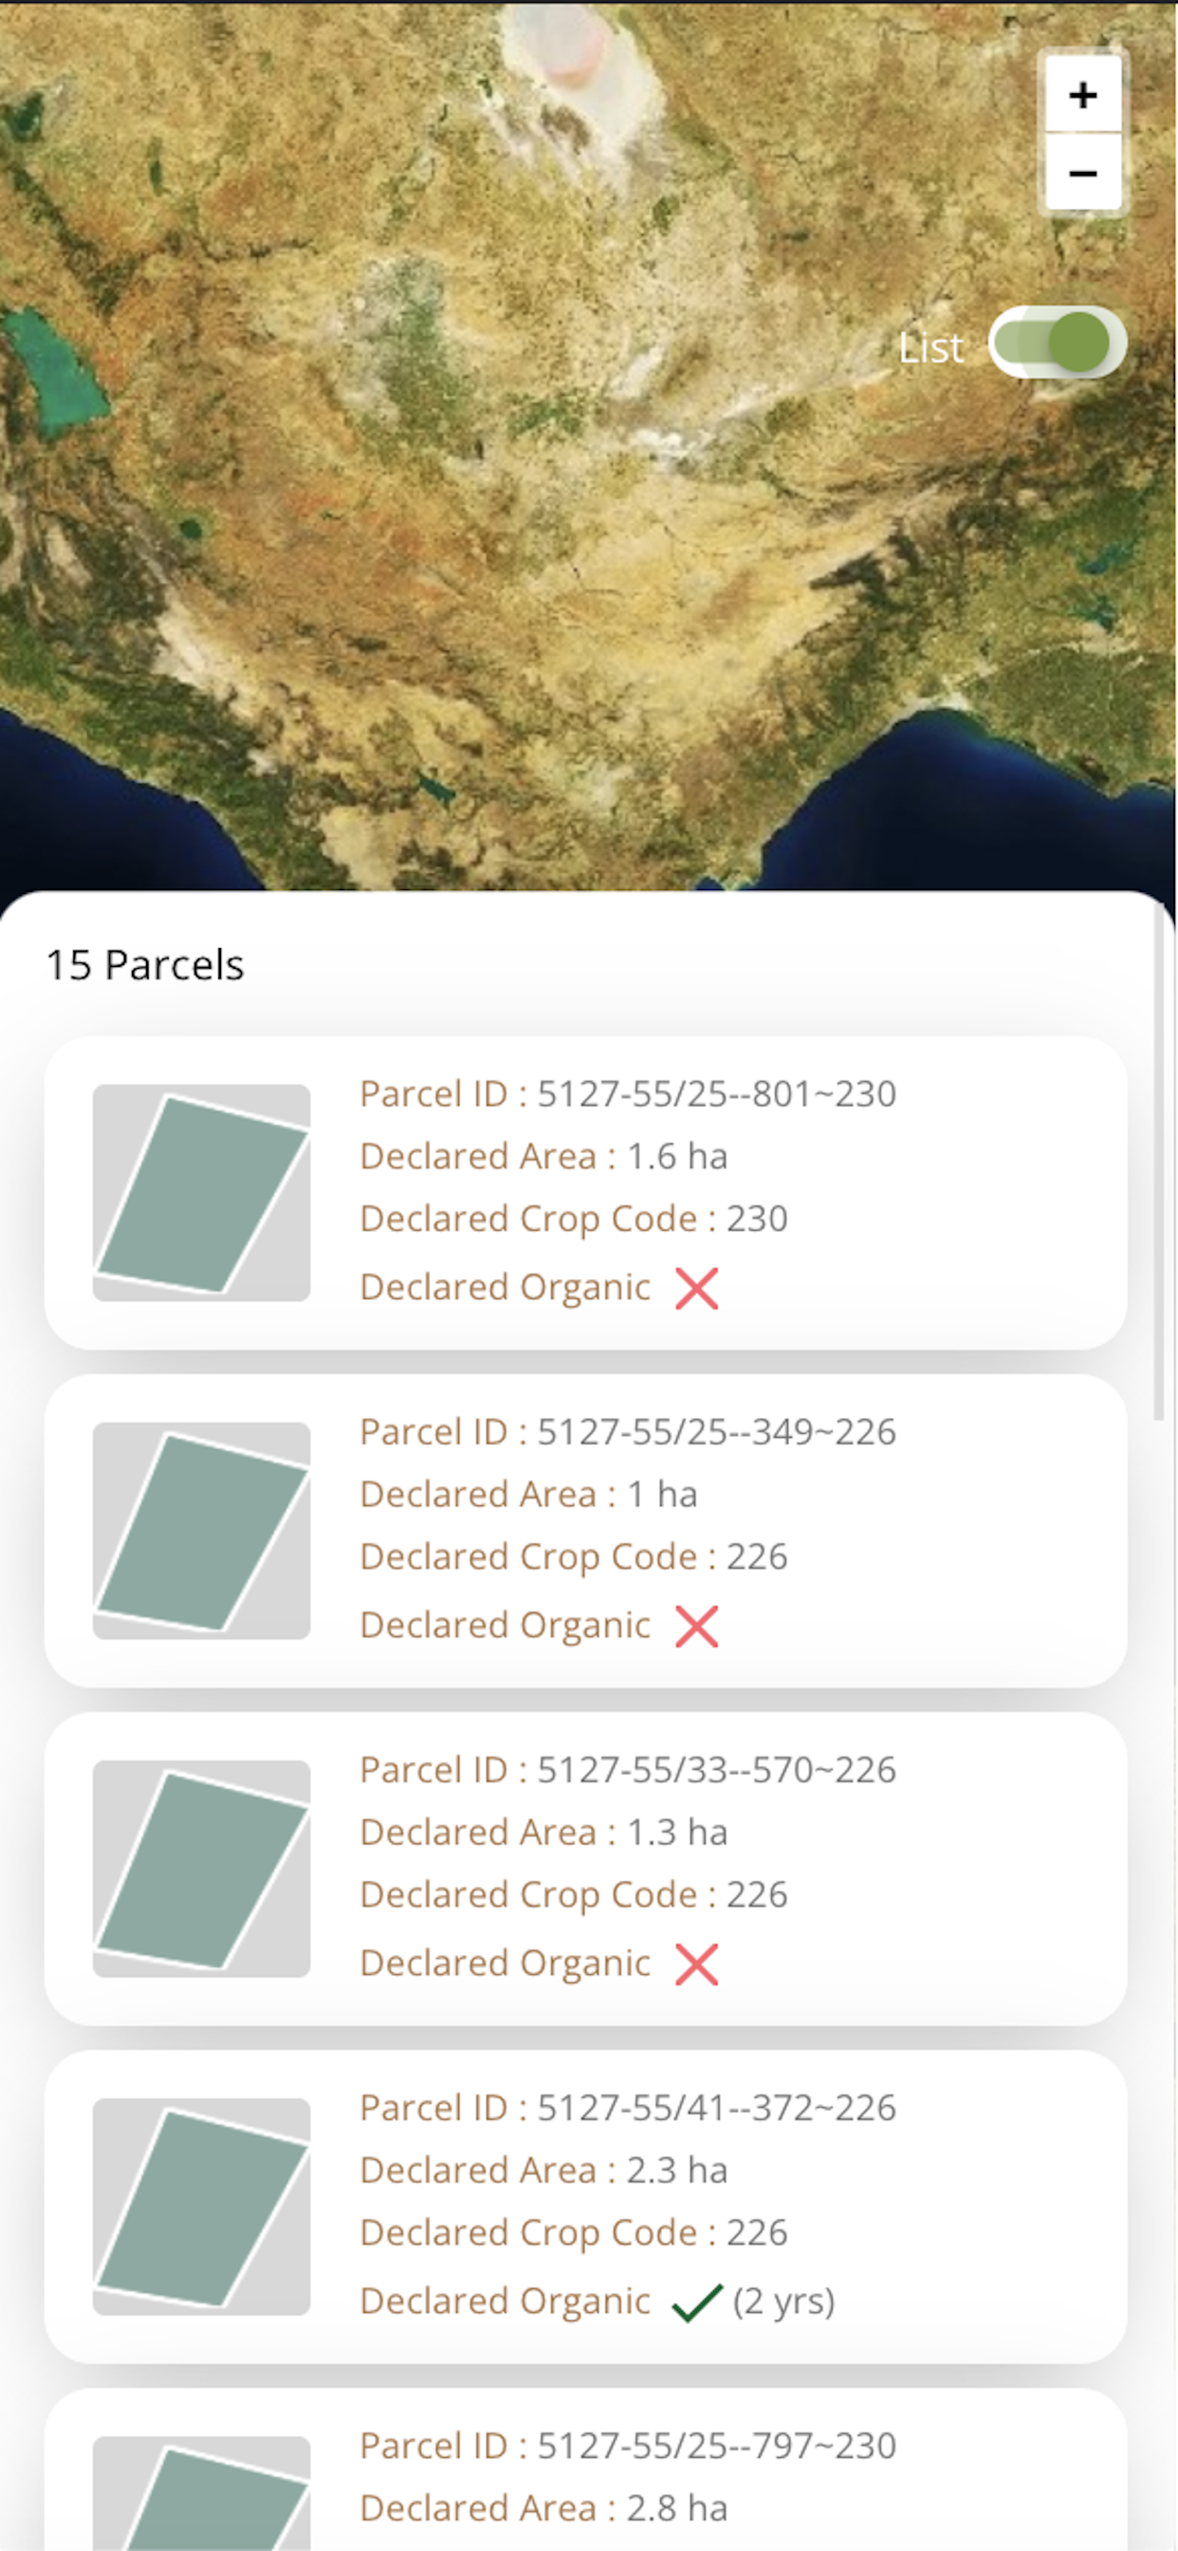Open parcel shape thumbnail for 5127-55/33--570~226
This screenshot has height=2551, width=1178.
202,1869
